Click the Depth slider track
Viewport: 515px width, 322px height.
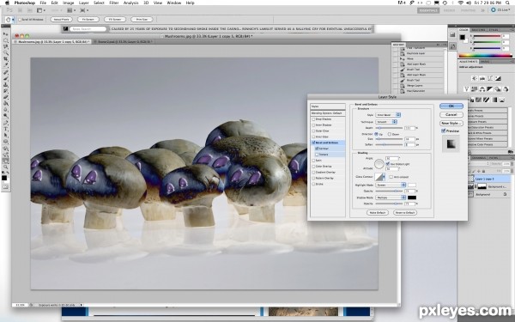pos(389,128)
